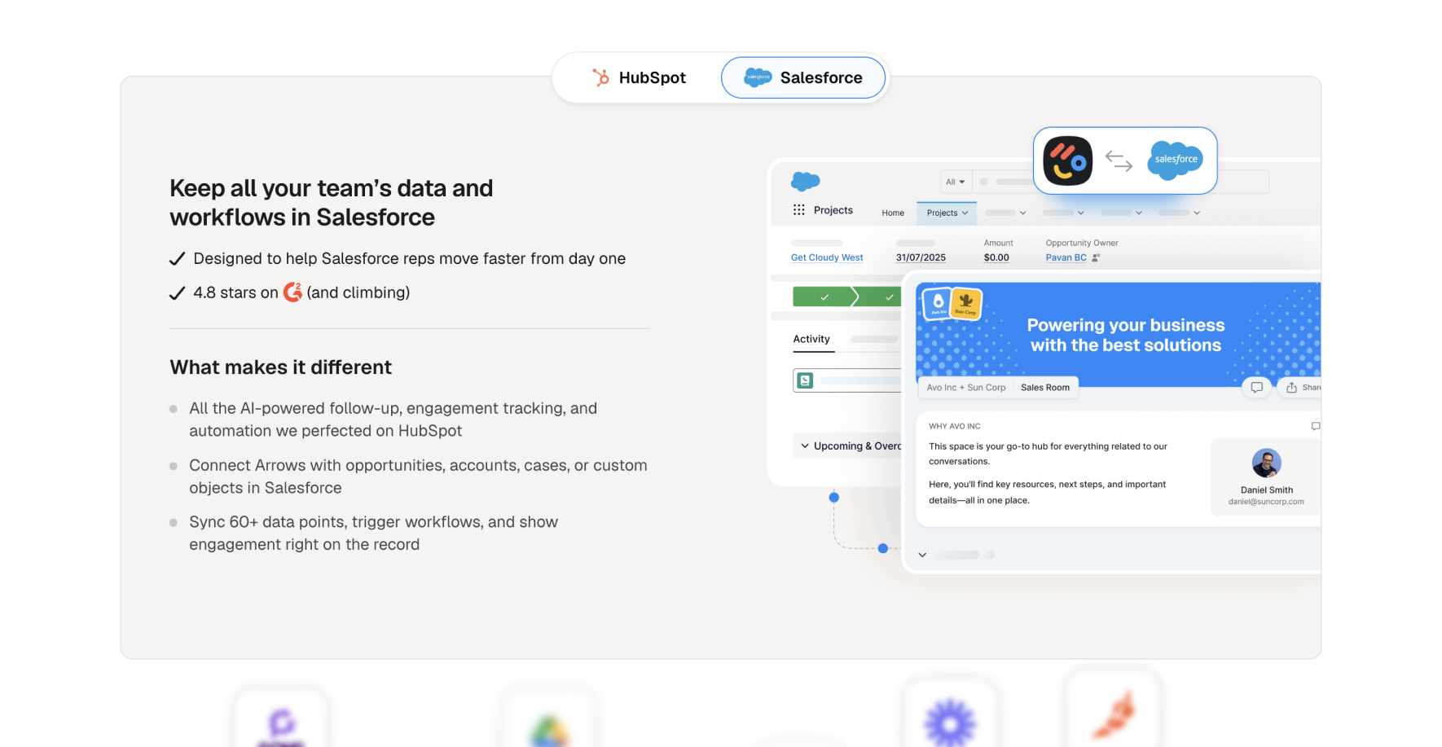
Task: Click the Salesforce cloud logo in mockup header
Action: click(805, 181)
